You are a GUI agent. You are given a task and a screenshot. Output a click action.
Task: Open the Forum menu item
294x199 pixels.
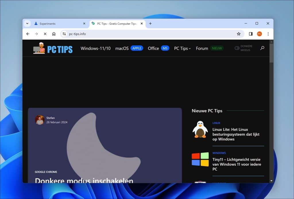[202, 48]
